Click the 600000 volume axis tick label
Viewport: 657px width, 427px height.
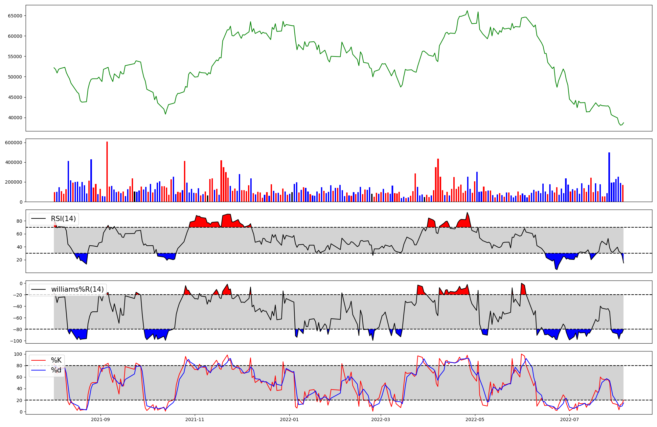coord(14,143)
